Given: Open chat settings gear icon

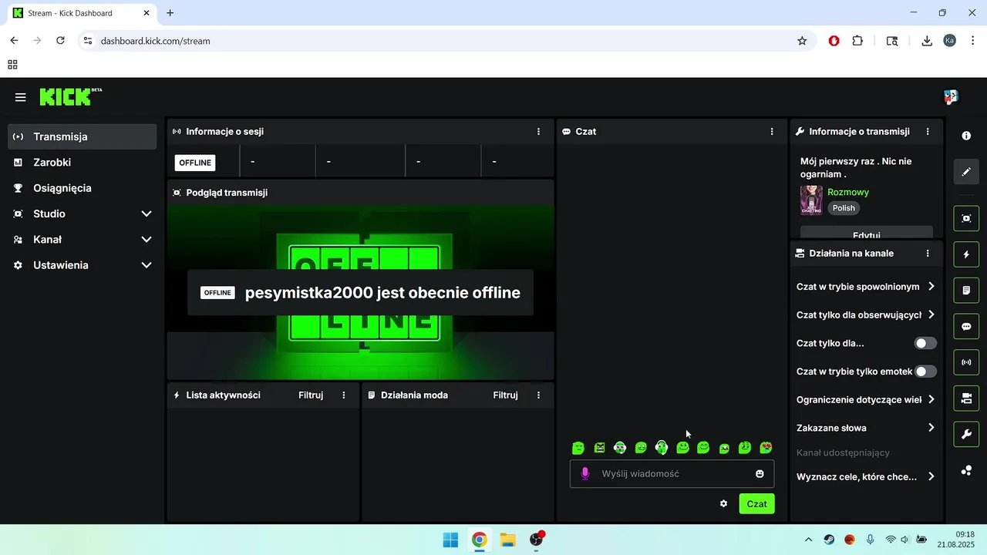Looking at the screenshot, I should [723, 503].
